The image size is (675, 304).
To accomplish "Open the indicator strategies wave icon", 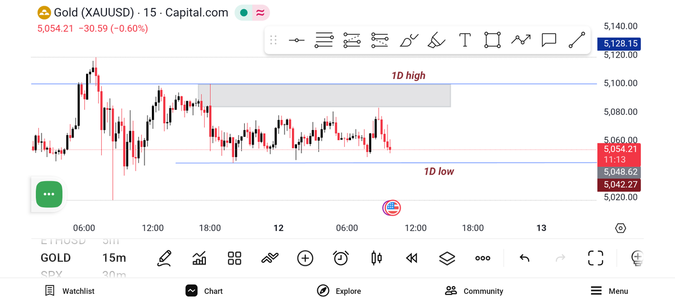I will 270,258.
